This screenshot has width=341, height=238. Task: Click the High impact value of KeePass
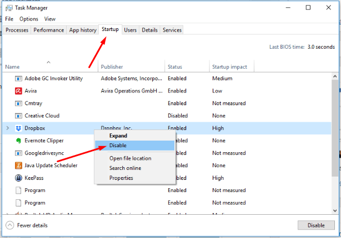tap(218, 178)
